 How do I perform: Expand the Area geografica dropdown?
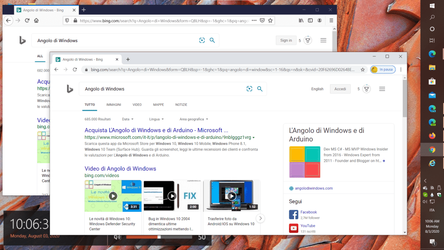[x=194, y=119]
